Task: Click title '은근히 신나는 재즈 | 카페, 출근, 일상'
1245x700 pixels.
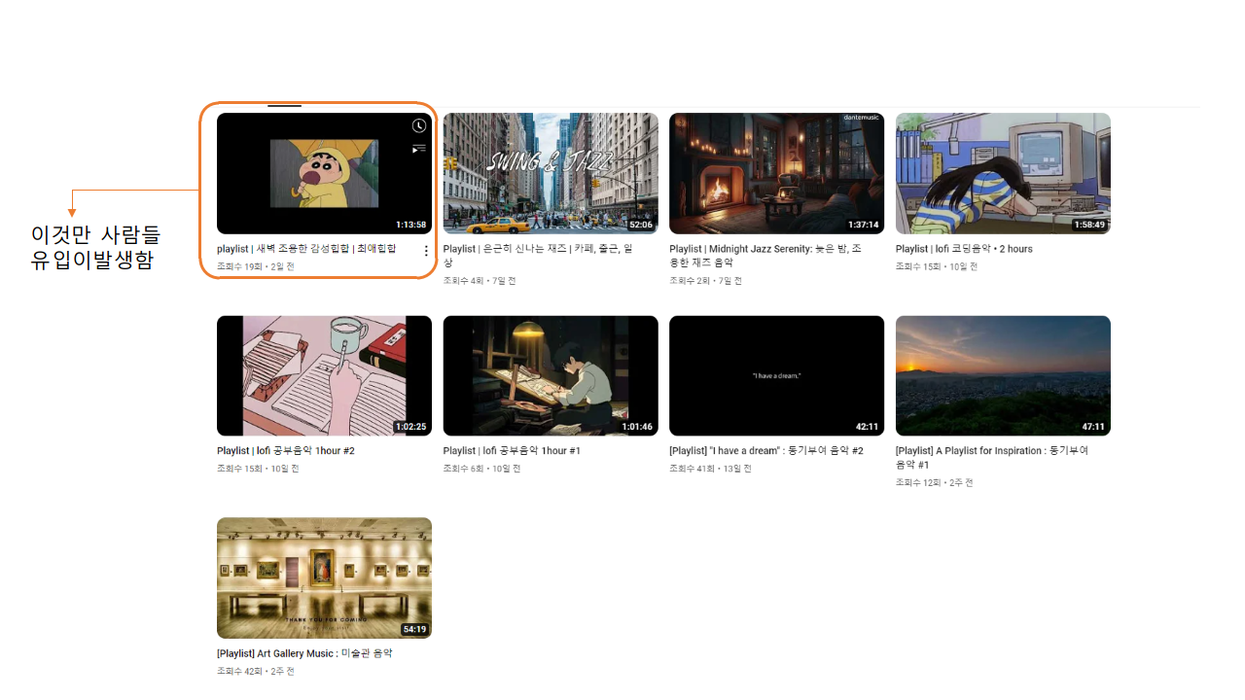Action: 538,256
